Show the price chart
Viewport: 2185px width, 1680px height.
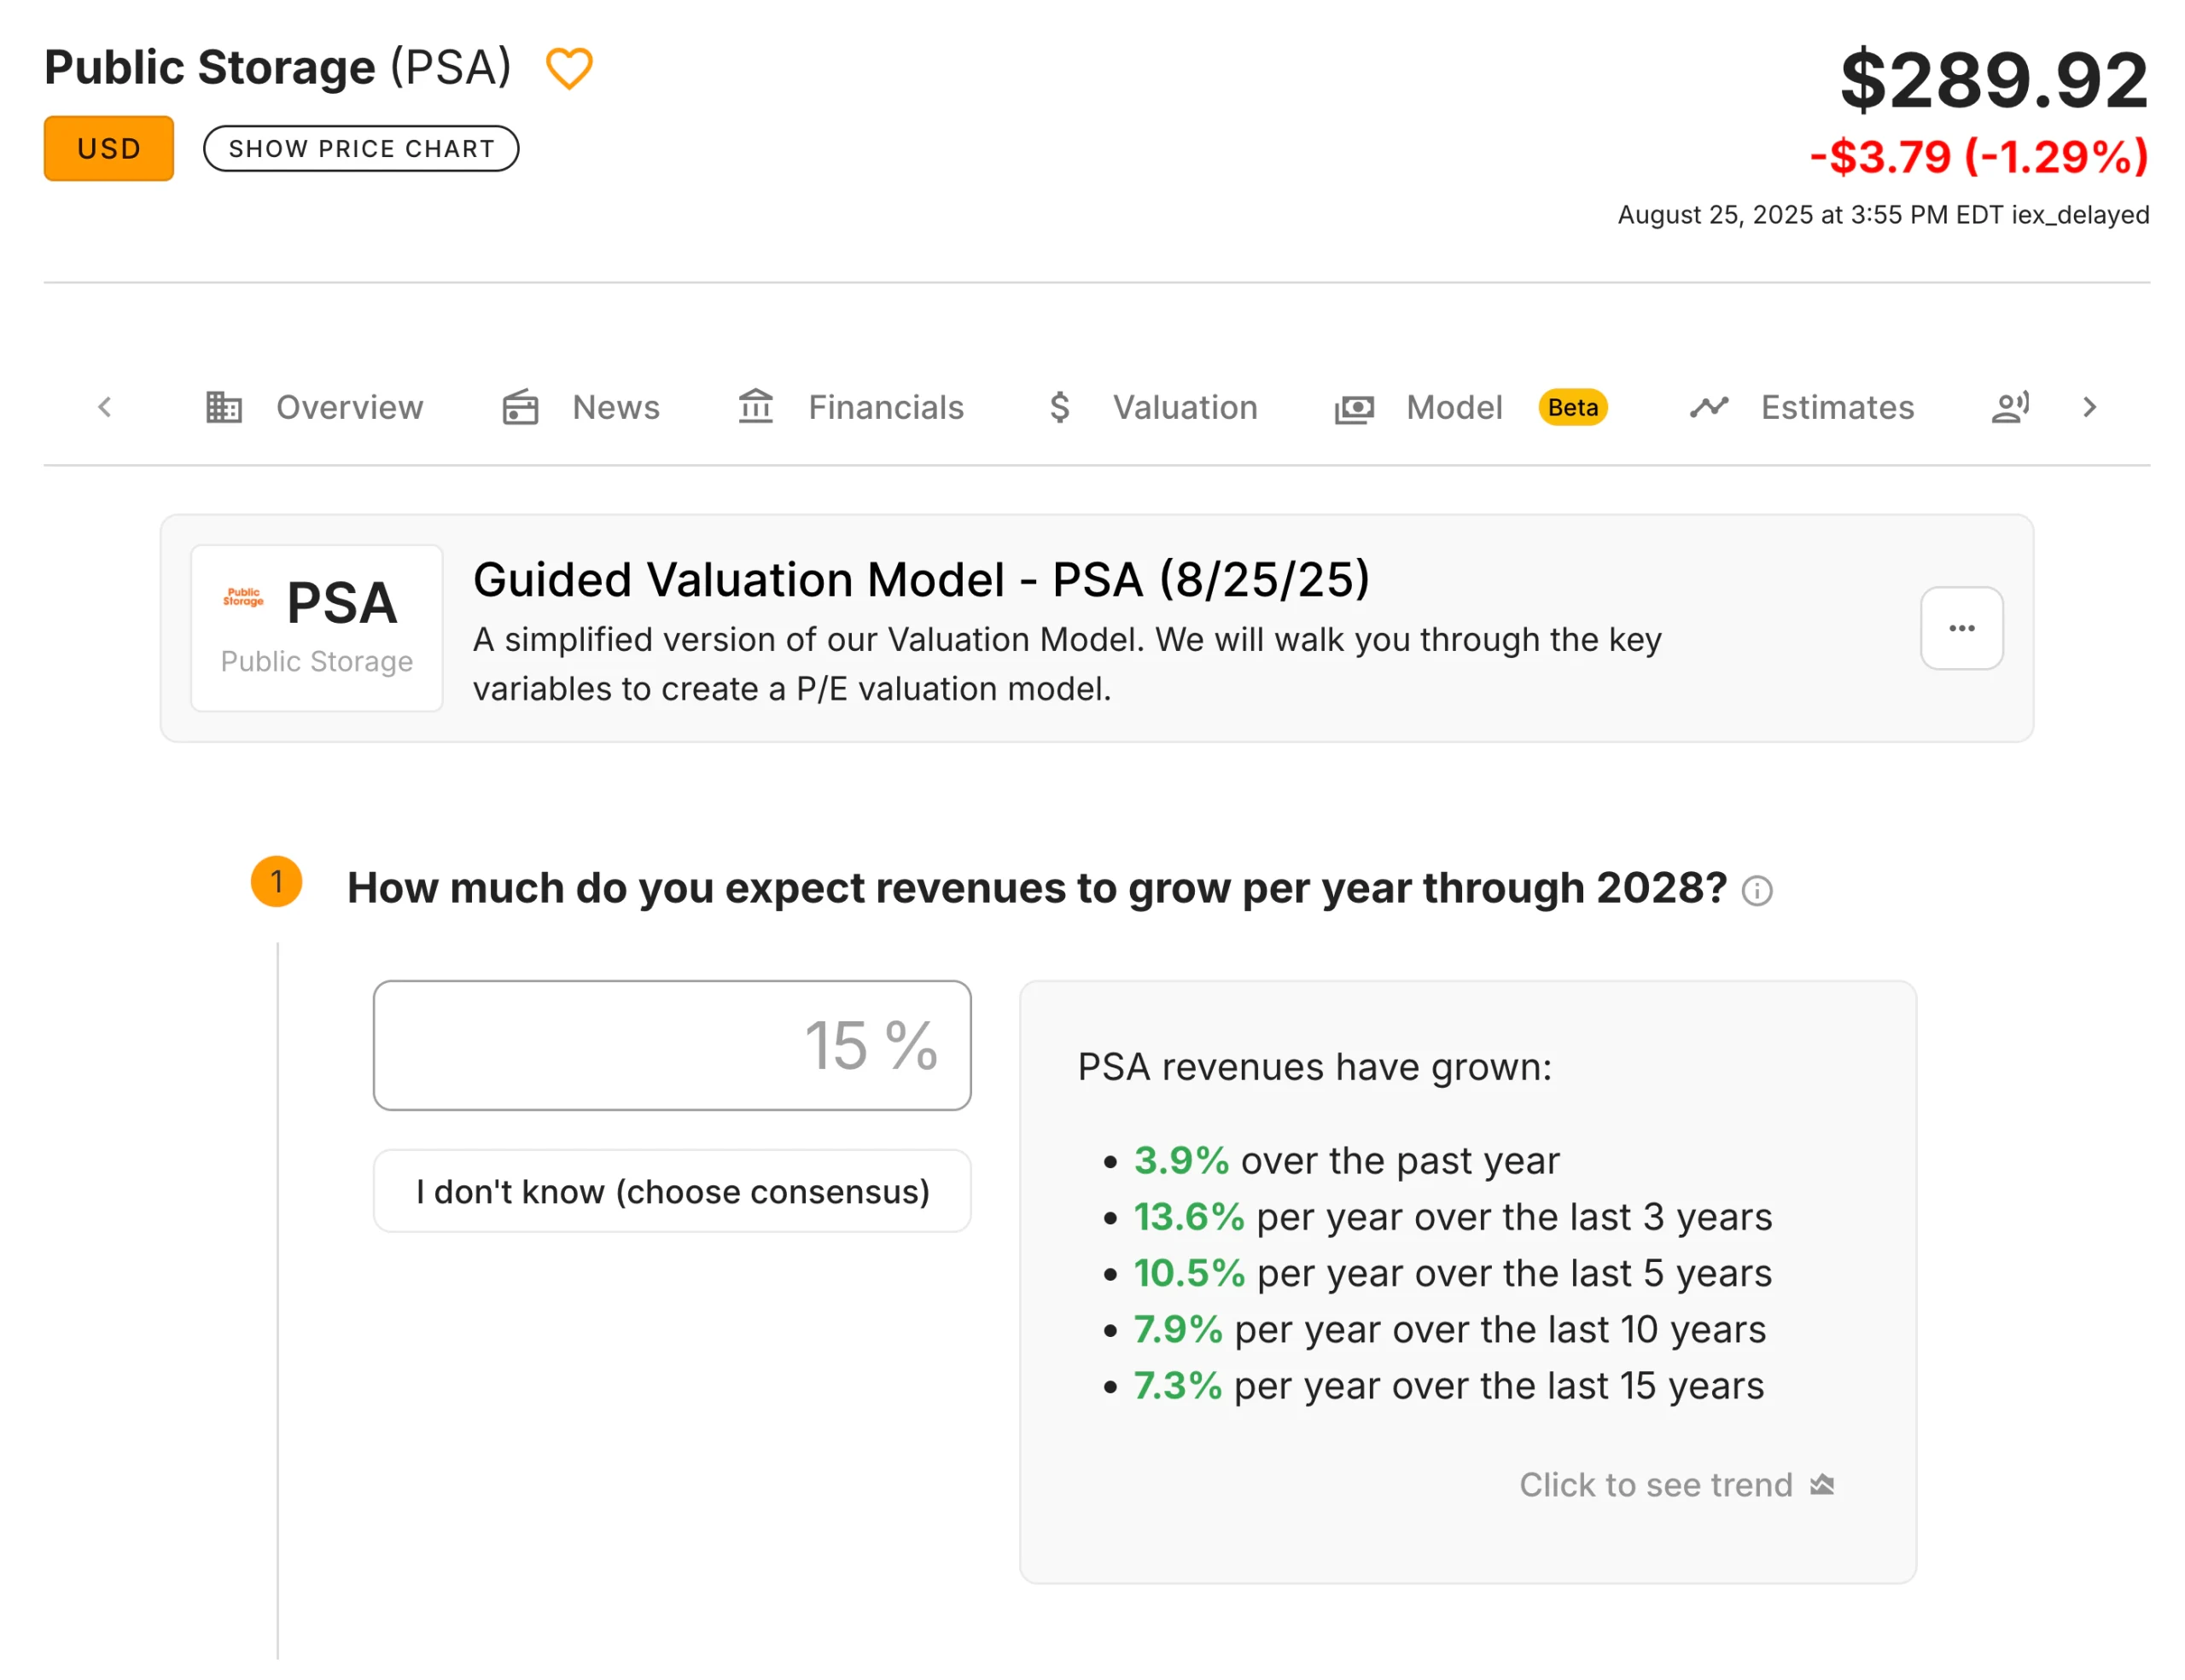(361, 149)
